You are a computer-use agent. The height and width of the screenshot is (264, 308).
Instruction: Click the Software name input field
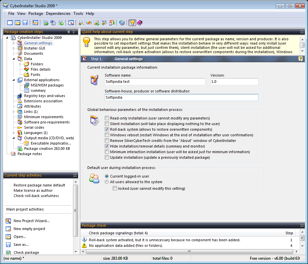tap(155, 82)
